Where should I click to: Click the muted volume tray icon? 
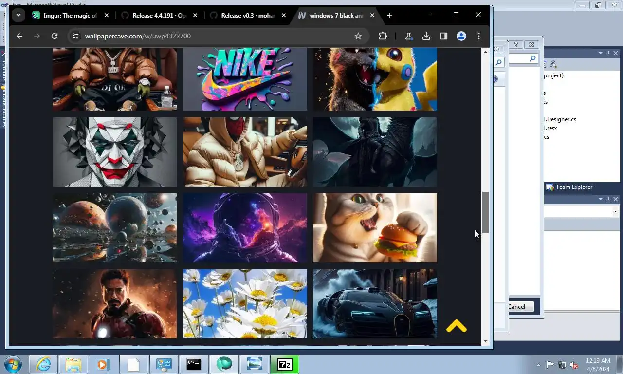click(574, 365)
